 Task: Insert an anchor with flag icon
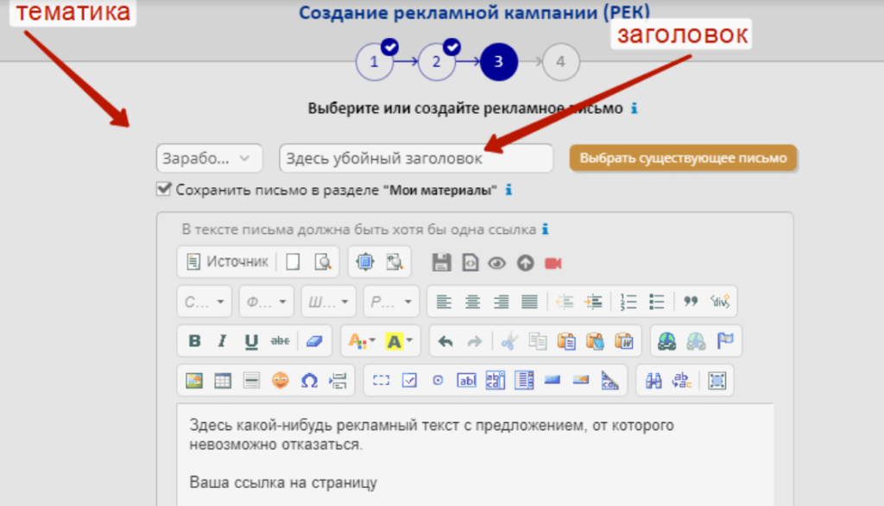pyautogui.click(x=725, y=341)
